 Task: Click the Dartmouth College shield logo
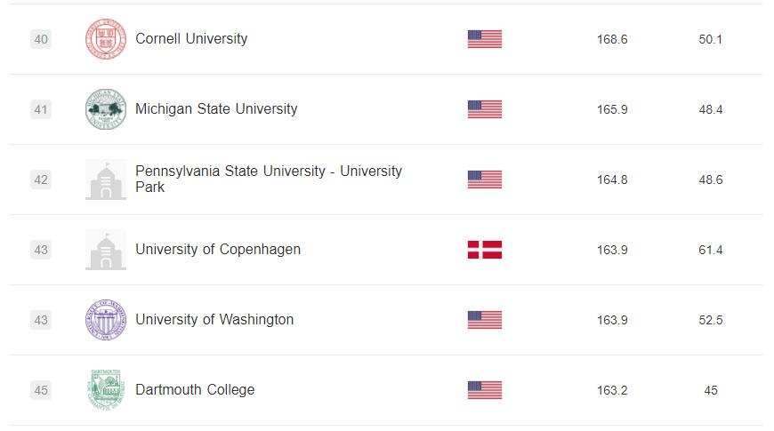click(106, 389)
